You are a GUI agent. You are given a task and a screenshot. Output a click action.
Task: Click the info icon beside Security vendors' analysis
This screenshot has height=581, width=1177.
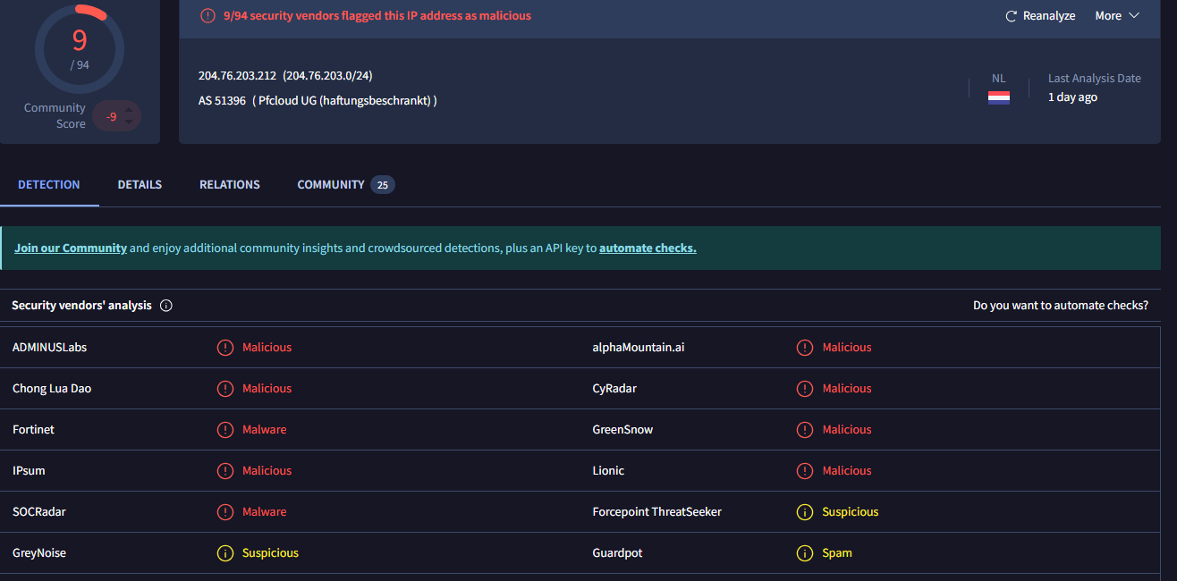(x=165, y=306)
